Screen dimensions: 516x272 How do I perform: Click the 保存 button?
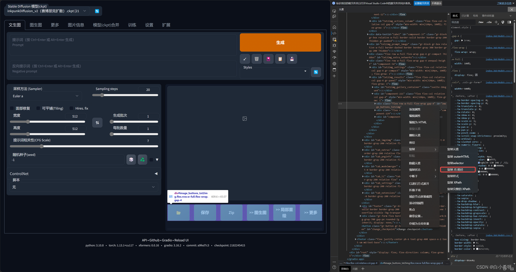[x=205, y=213]
